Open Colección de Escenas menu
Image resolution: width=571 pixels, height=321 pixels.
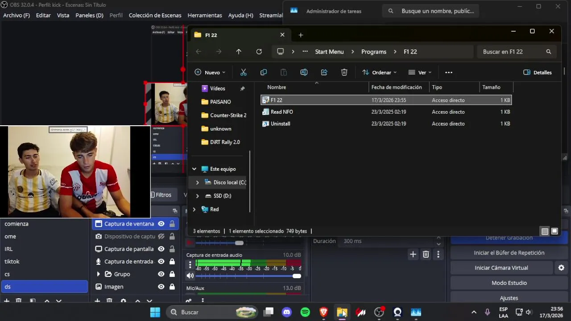click(155, 15)
